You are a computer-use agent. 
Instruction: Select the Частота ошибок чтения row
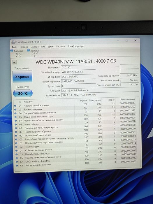(75, 104)
